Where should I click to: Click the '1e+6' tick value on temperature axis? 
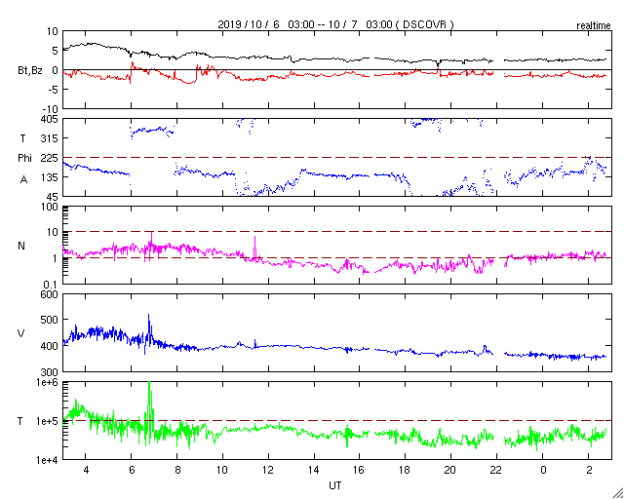click(x=48, y=382)
